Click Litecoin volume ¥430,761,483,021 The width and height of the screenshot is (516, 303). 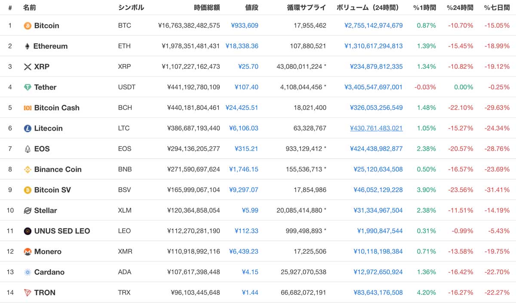point(376,129)
